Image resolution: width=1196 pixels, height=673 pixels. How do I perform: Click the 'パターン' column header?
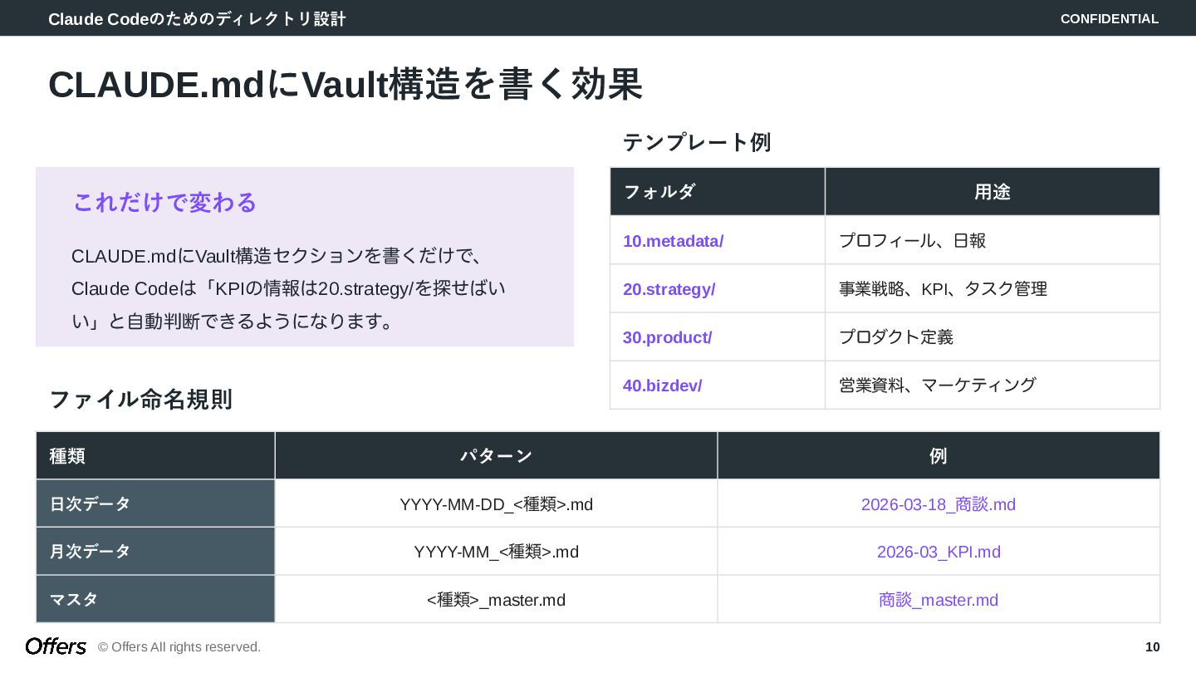point(496,455)
